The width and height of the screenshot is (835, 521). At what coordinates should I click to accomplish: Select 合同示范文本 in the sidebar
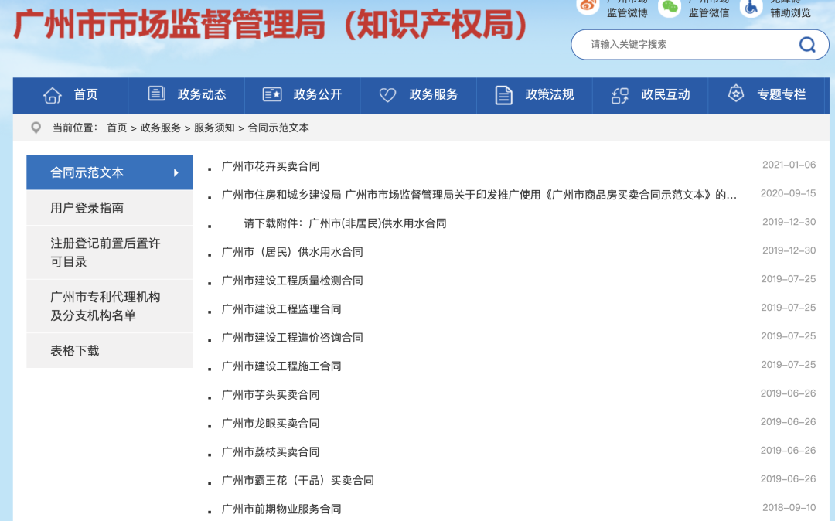point(109,172)
